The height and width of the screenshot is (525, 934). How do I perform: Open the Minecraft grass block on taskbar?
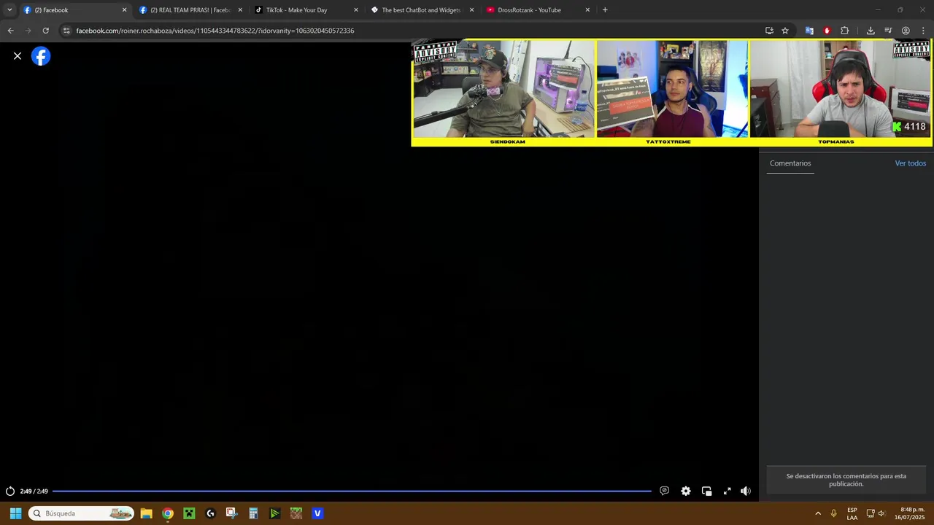pyautogui.click(x=296, y=513)
